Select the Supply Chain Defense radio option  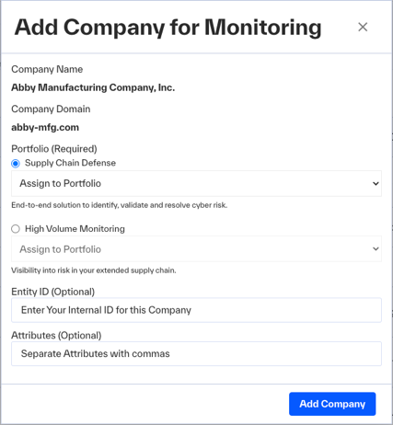[x=16, y=164]
